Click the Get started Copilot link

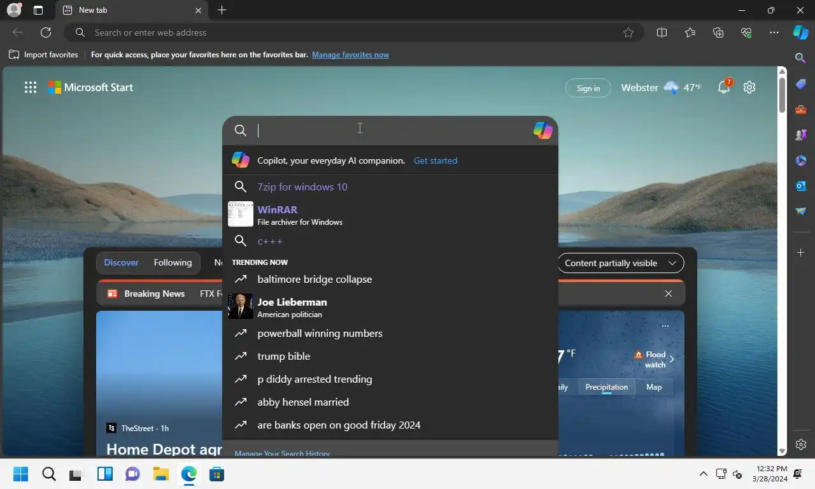pyautogui.click(x=436, y=160)
